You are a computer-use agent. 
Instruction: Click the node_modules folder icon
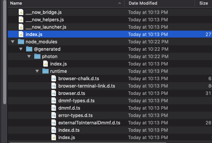[21, 42]
